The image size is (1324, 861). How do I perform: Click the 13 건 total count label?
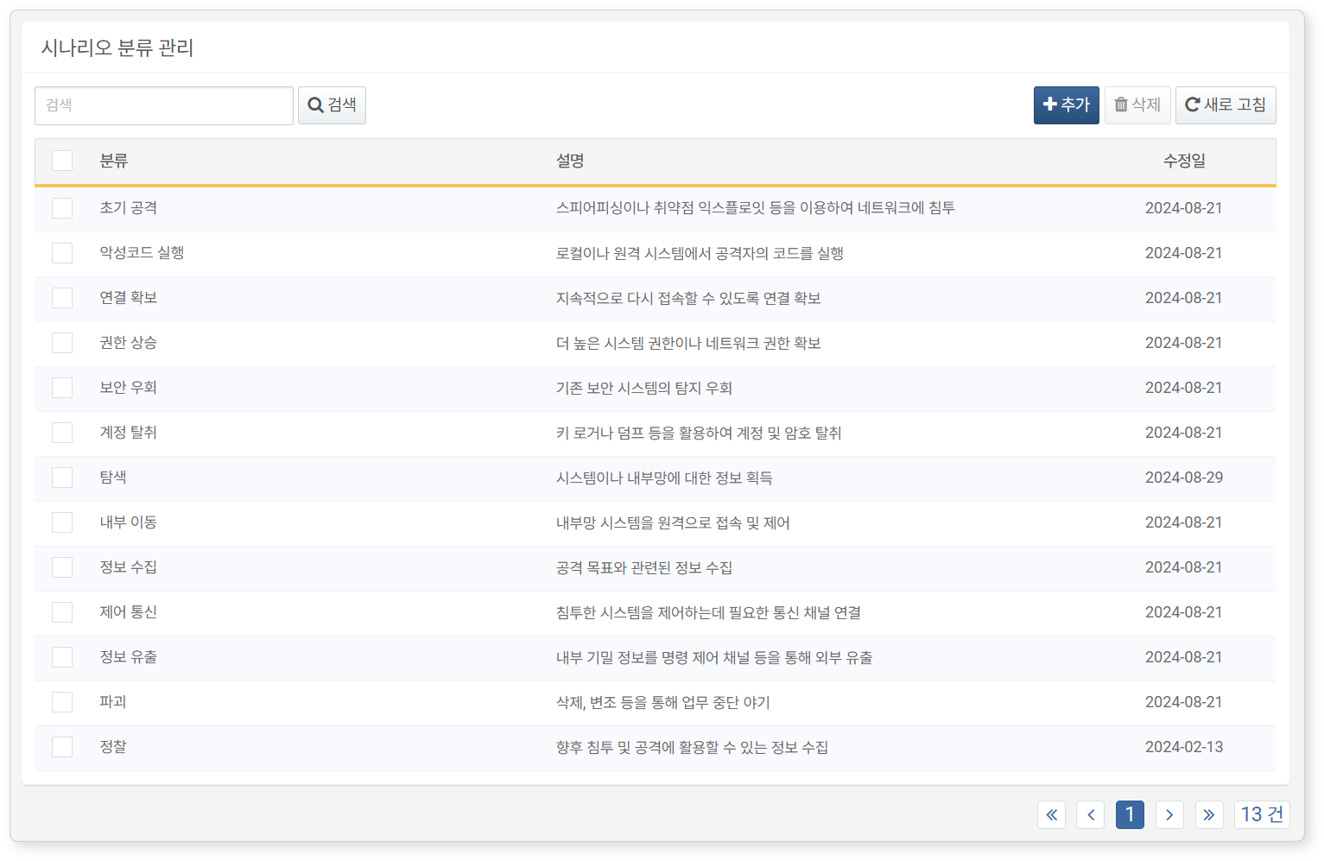(1262, 814)
